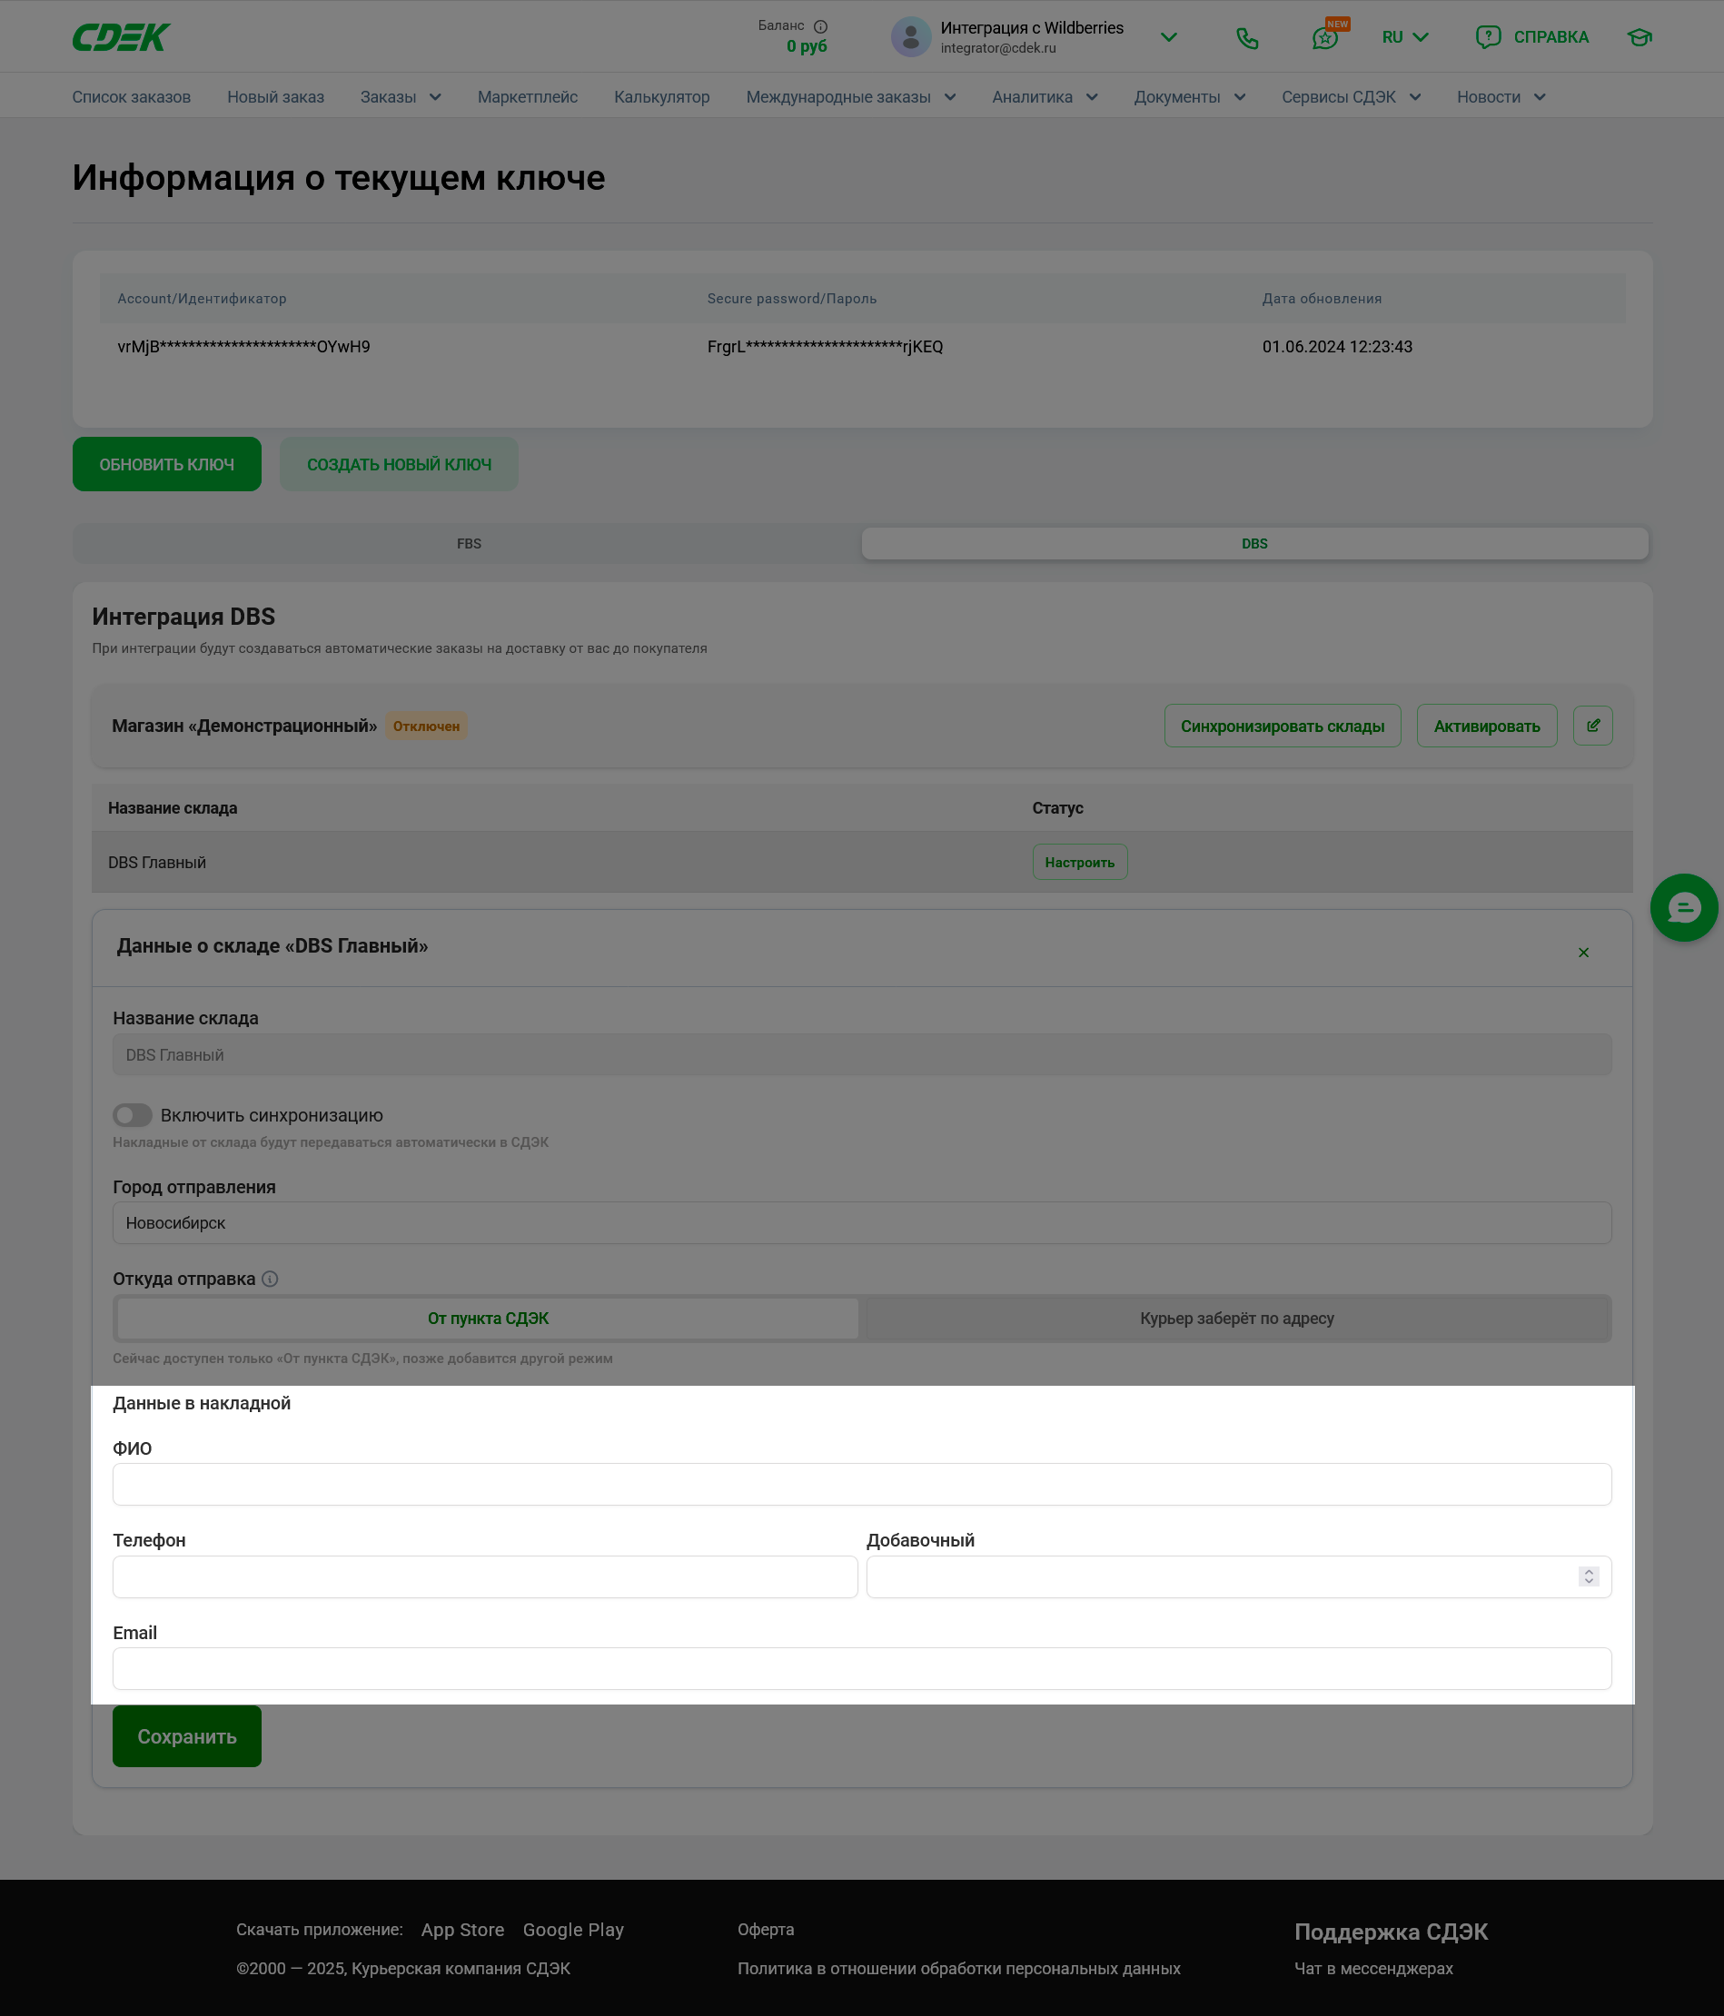Focus the Добавочный input field
1724x2016 pixels.
pos(1238,1576)
